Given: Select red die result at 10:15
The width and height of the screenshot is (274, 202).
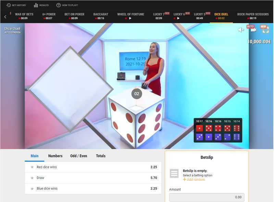Looking at the screenshot, I should [x=227, y=128].
